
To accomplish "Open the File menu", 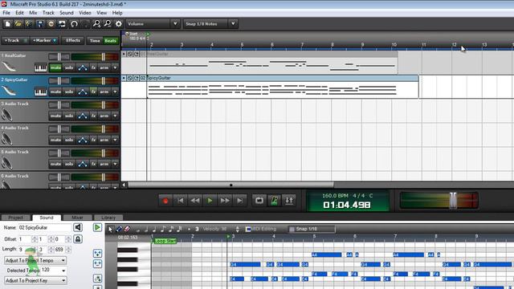I will point(6,13).
